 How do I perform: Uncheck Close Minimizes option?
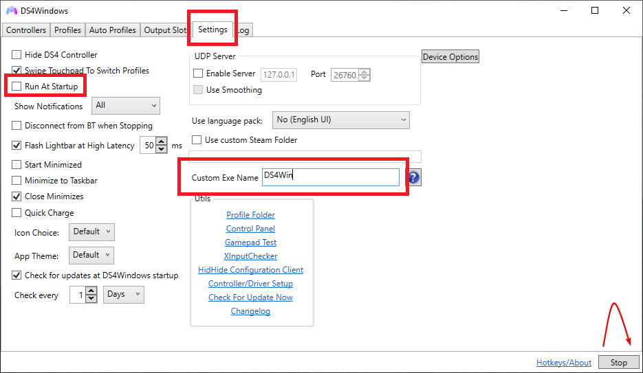click(17, 196)
